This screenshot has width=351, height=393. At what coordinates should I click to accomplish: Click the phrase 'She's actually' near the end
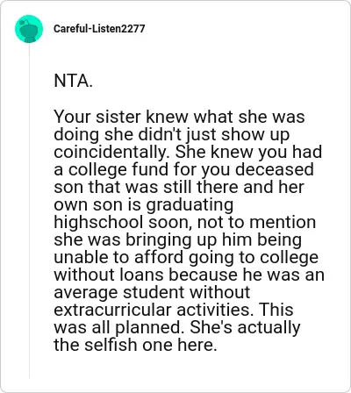245,327
